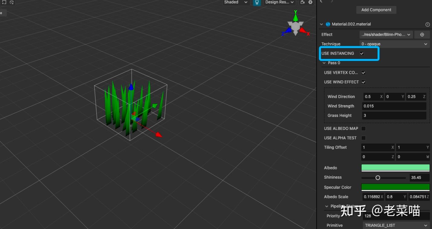
Task: Click the green Y axis cone on orientation gizmo
Action: 296,17
